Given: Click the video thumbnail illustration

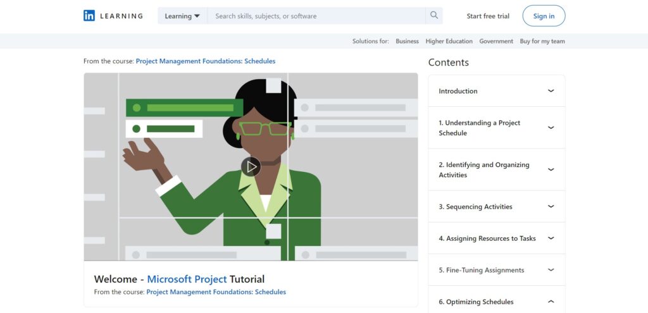Looking at the screenshot, I should pos(251,167).
